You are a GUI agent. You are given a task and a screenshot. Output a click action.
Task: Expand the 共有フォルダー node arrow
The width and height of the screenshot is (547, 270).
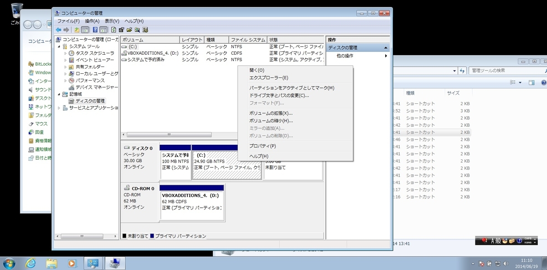[x=65, y=67]
